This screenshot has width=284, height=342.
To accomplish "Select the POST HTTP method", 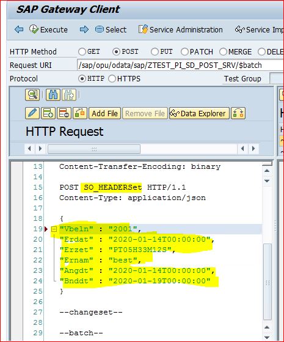I will [x=116, y=51].
